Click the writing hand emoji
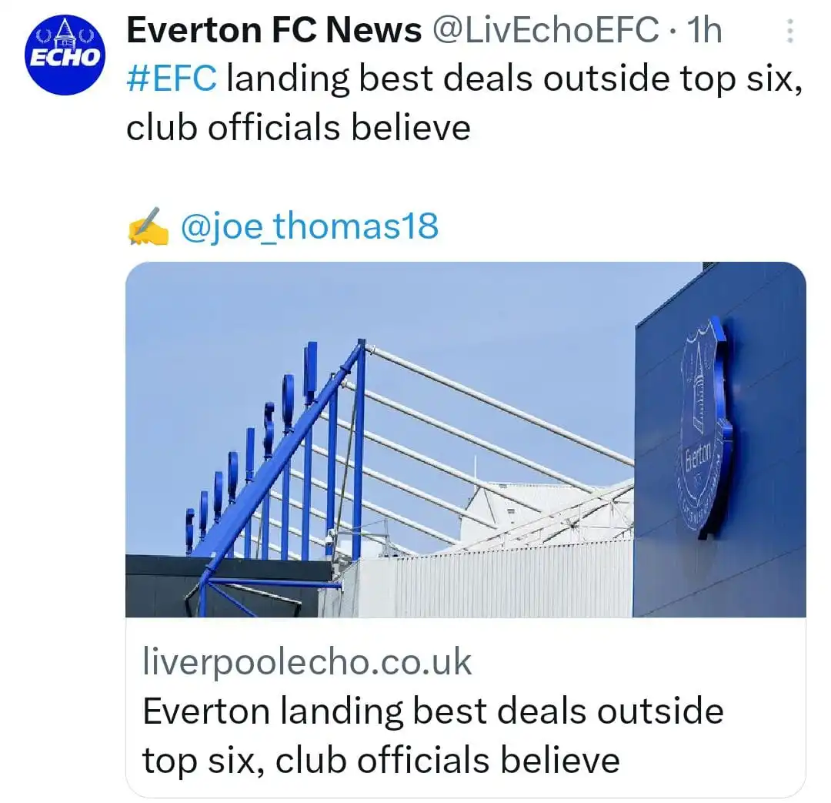The width and height of the screenshot is (831, 803). (x=147, y=226)
